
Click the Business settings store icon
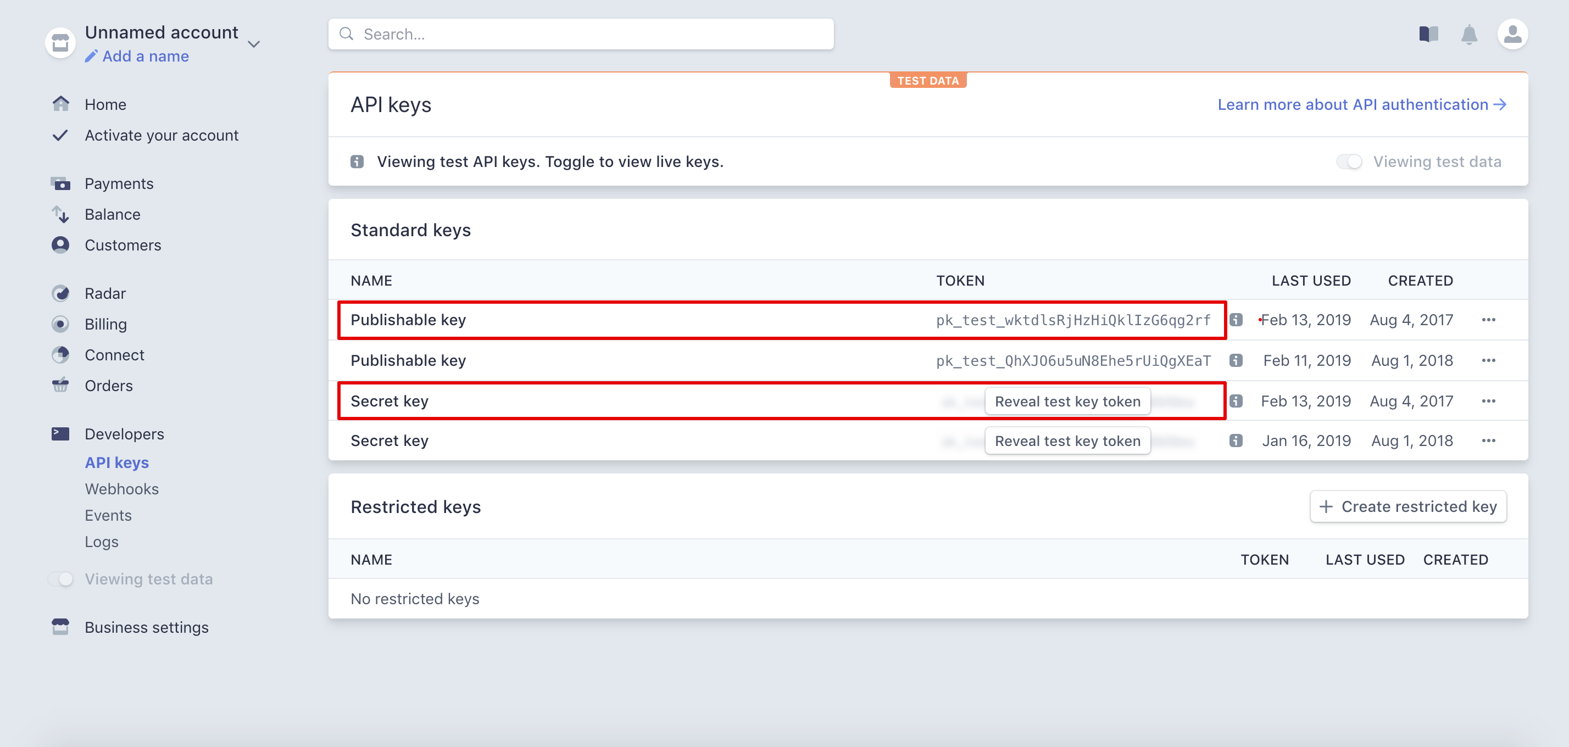coord(60,627)
